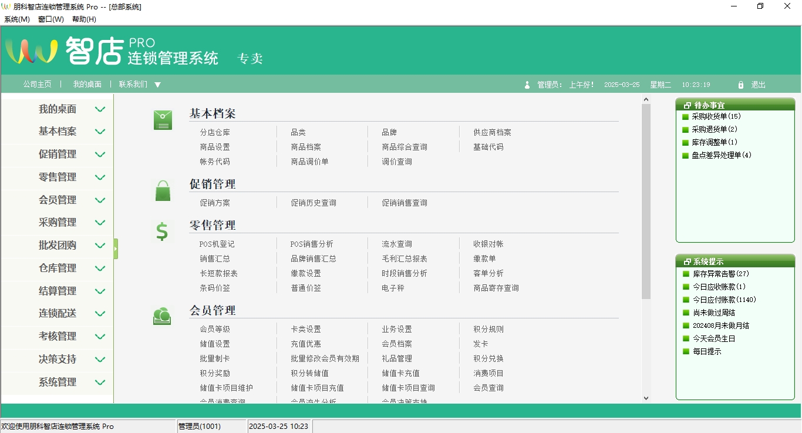
Task: Expand 促销管理 in the sidebar
Action: [x=100, y=155]
